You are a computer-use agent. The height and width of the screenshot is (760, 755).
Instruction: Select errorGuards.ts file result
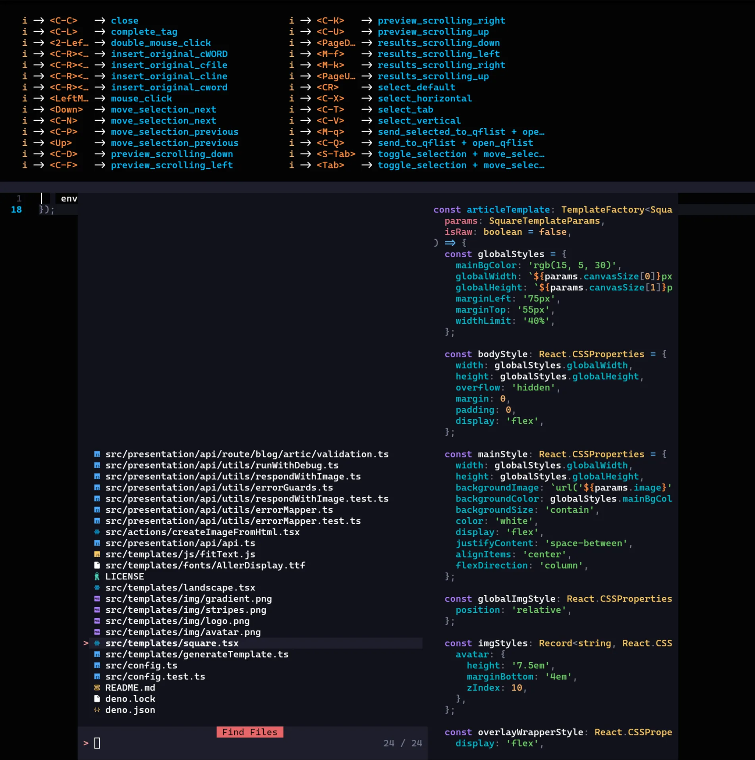(219, 488)
